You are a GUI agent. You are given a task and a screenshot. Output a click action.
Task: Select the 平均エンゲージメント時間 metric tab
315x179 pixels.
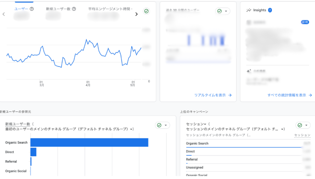(x=109, y=9)
